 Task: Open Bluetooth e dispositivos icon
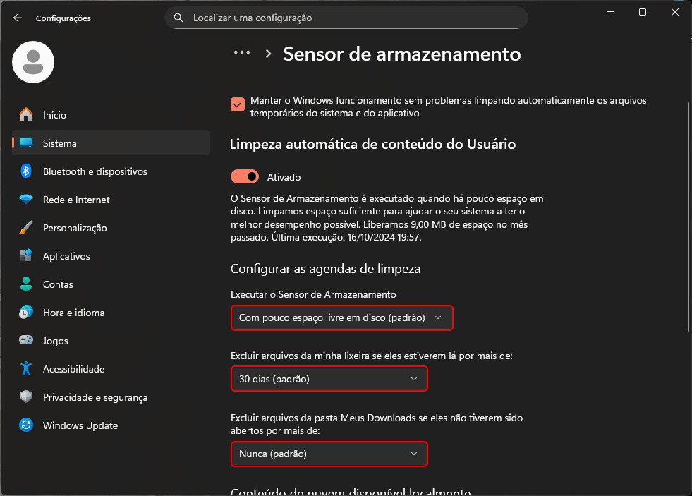coord(26,171)
